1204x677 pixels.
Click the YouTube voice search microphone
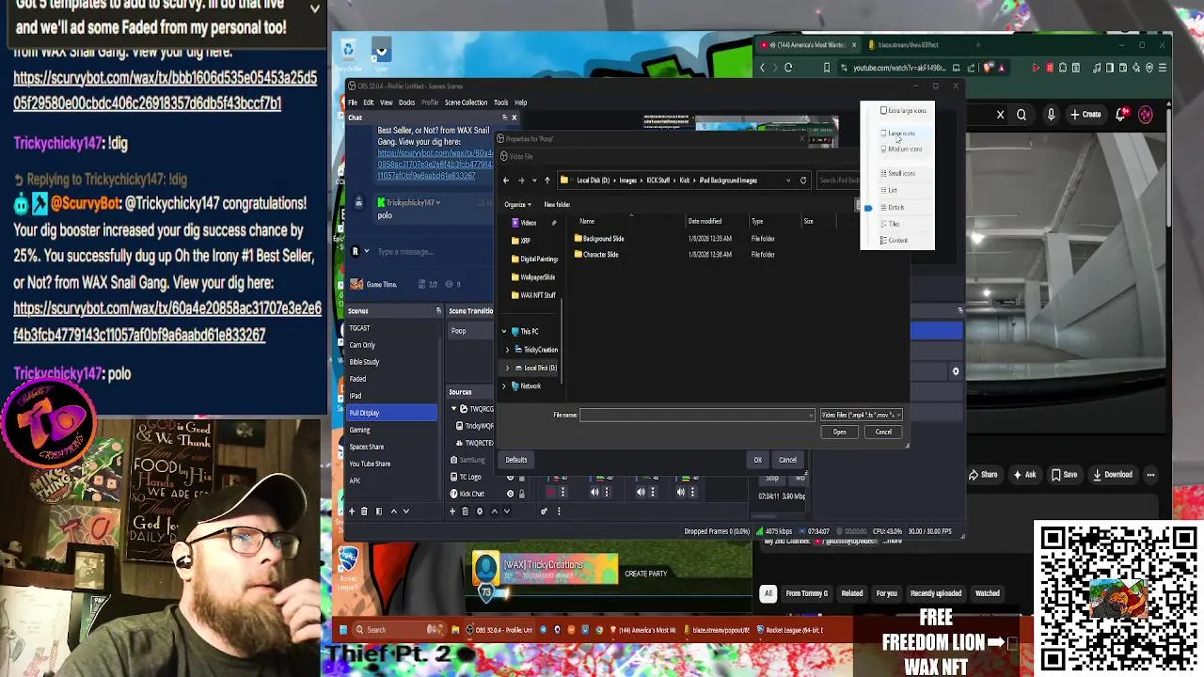tap(1049, 115)
